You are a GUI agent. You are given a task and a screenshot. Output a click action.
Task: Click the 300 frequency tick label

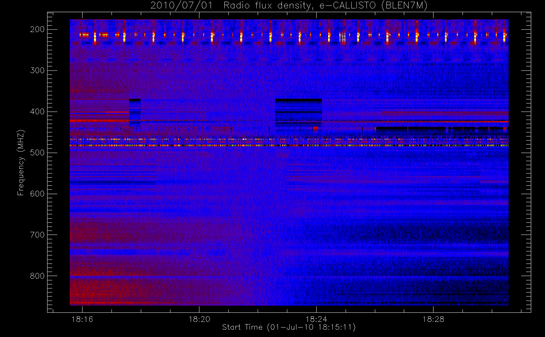tap(37, 70)
